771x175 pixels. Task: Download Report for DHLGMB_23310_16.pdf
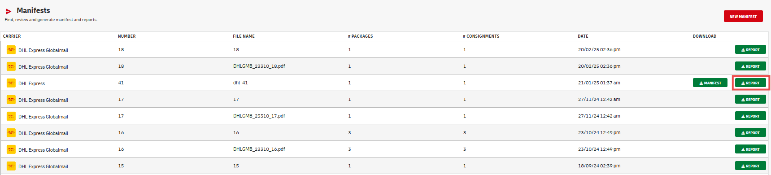click(x=750, y=149)
